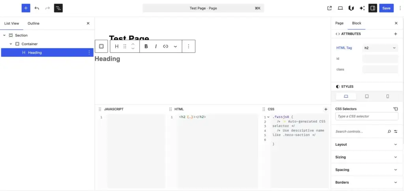Open the Test Page command palette bar

203,8
